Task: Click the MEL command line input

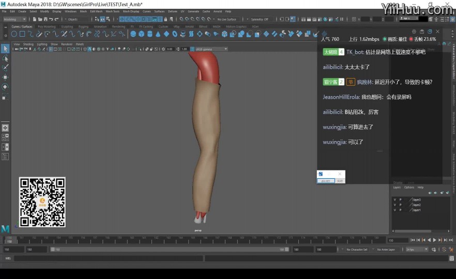Action: tap(108, 258)
